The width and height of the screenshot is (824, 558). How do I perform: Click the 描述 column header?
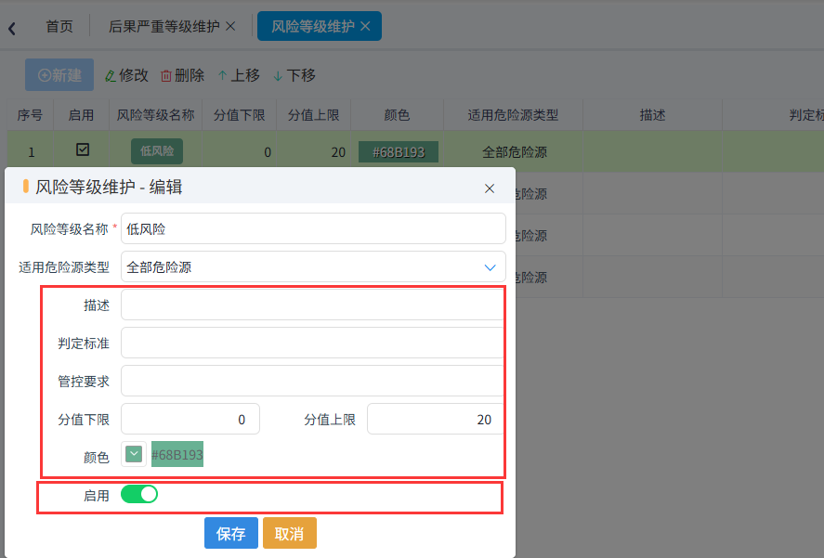tap(652, 115)
